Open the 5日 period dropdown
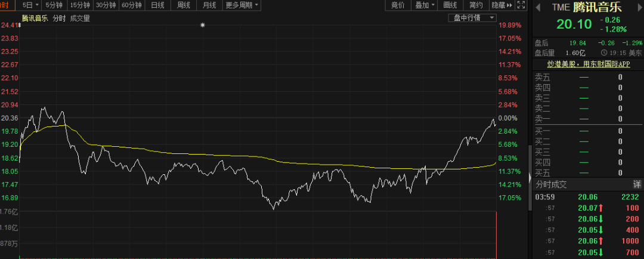Image resolution: width=644 pixels, height=259 pixels. [30, 5]
